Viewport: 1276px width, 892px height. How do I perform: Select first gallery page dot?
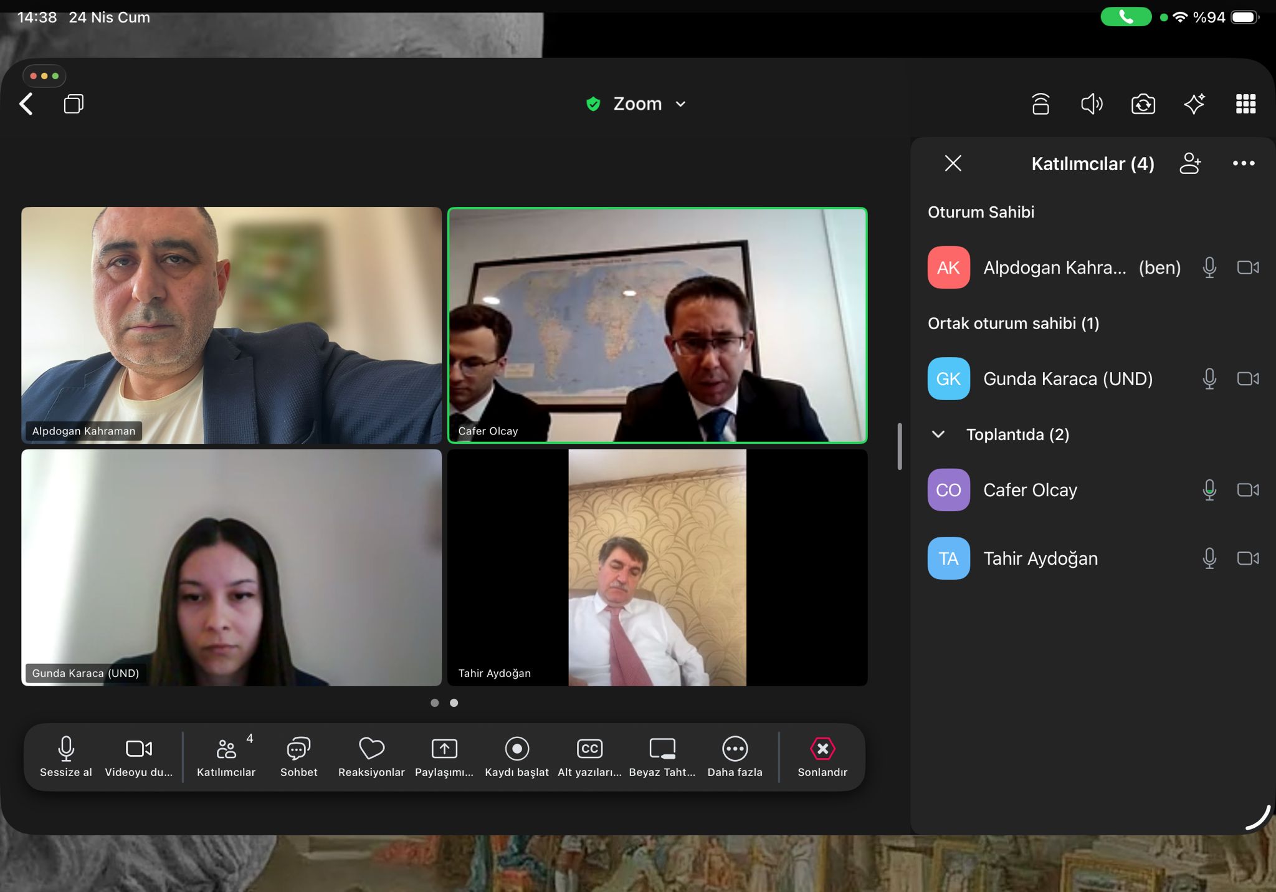[x=434, y=703]
